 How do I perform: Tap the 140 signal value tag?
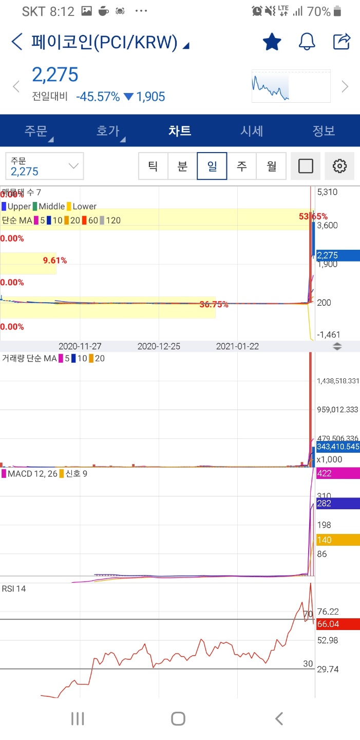click(337, 540)
